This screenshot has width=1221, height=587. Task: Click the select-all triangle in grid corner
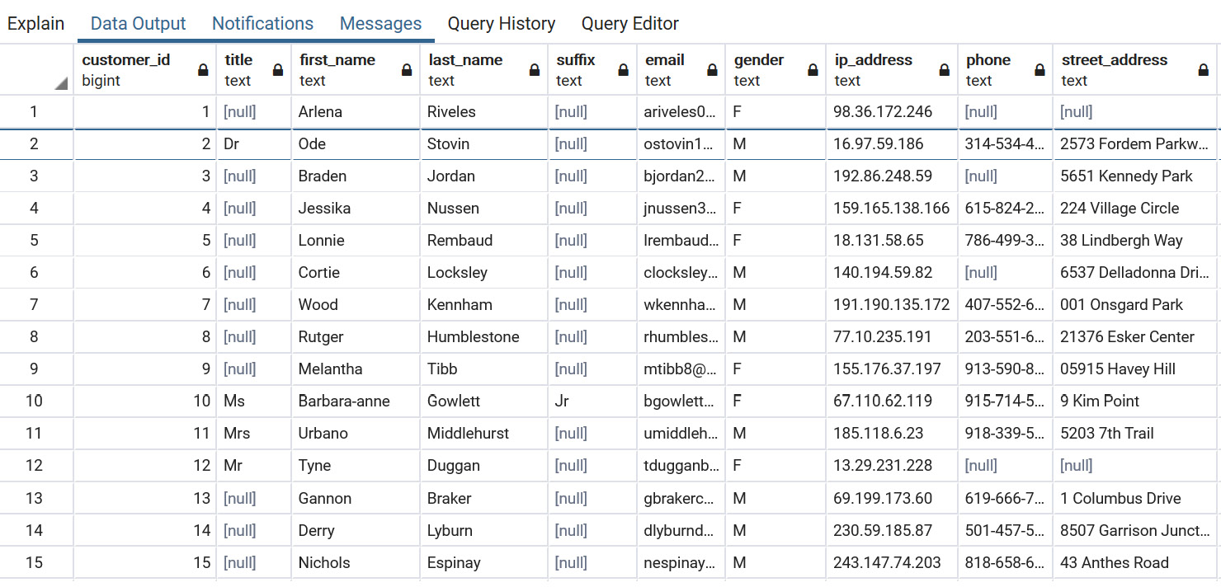point(62,83)
